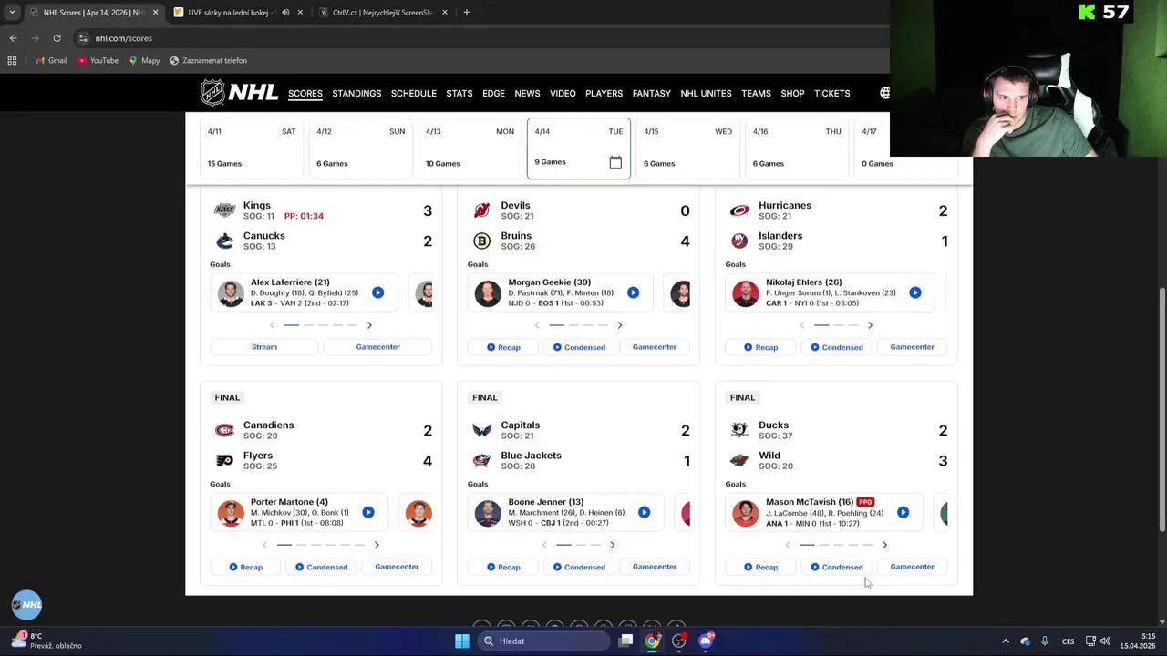Next goal arrow in Hurricanes-Islanders card
The height and width of the screenshot is (656, 1167).
pyautogui.click(x=870, y=325)
